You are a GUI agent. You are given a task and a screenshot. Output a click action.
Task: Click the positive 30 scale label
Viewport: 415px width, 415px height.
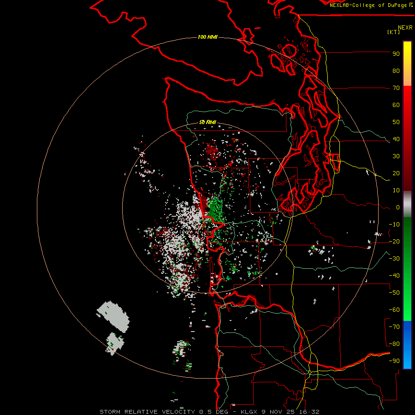(396, 156)
